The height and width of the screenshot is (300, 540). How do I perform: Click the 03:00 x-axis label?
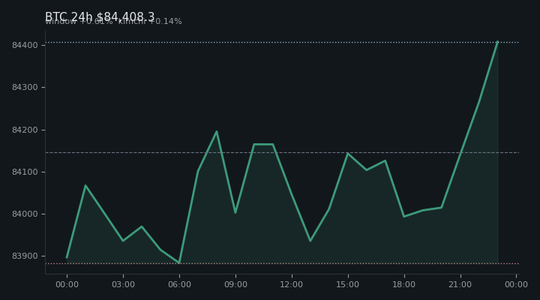point(123,284)
